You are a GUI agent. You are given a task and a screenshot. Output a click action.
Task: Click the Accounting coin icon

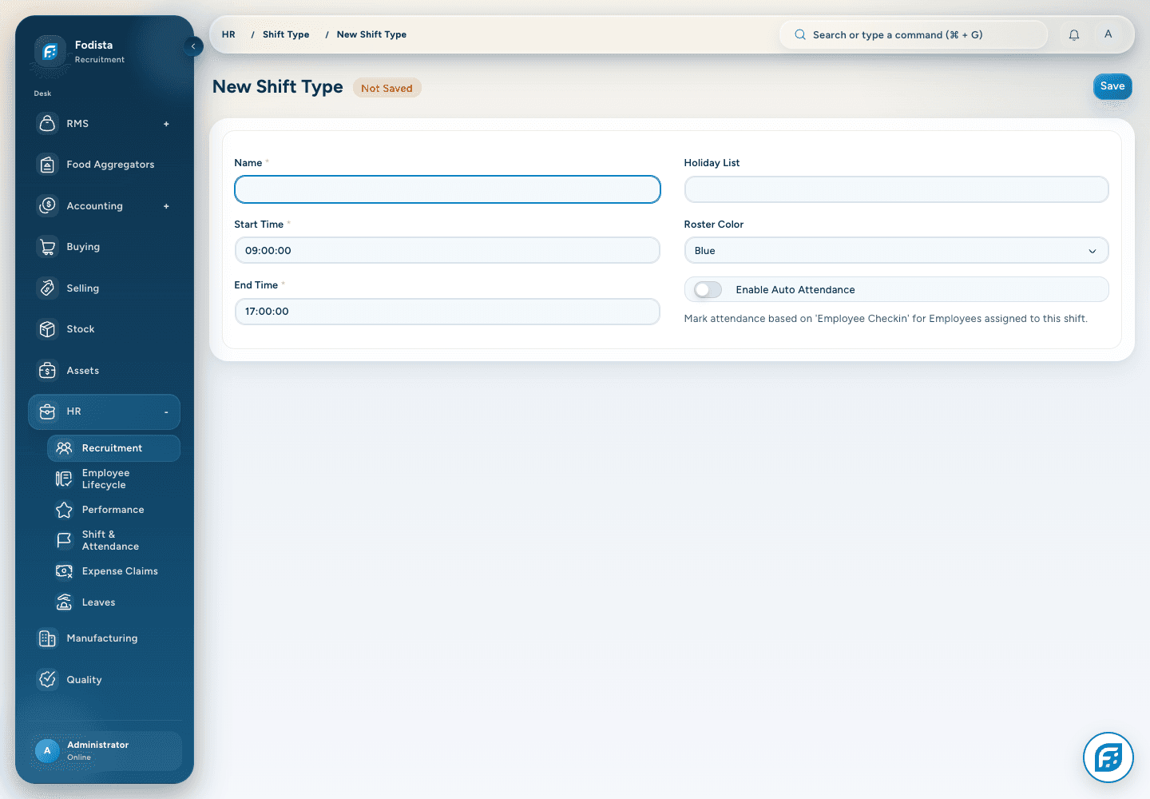coord(48,206)
